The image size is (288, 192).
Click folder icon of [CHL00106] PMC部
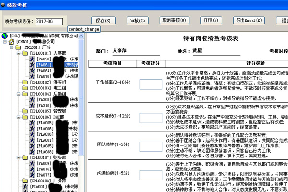point(25,117)
